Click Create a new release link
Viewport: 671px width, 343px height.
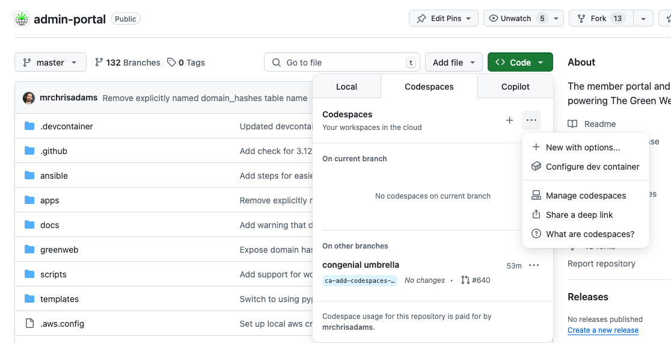click(x=603, y=330)
